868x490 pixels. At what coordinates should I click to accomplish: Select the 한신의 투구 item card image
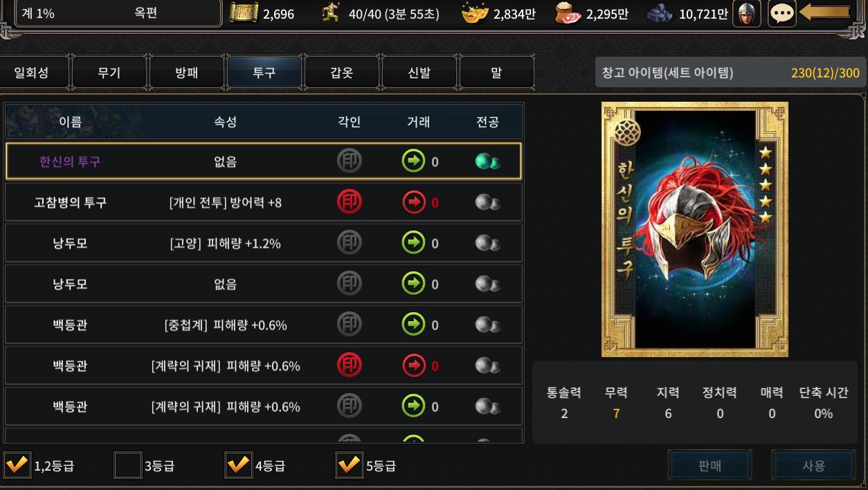coord(695,230)
